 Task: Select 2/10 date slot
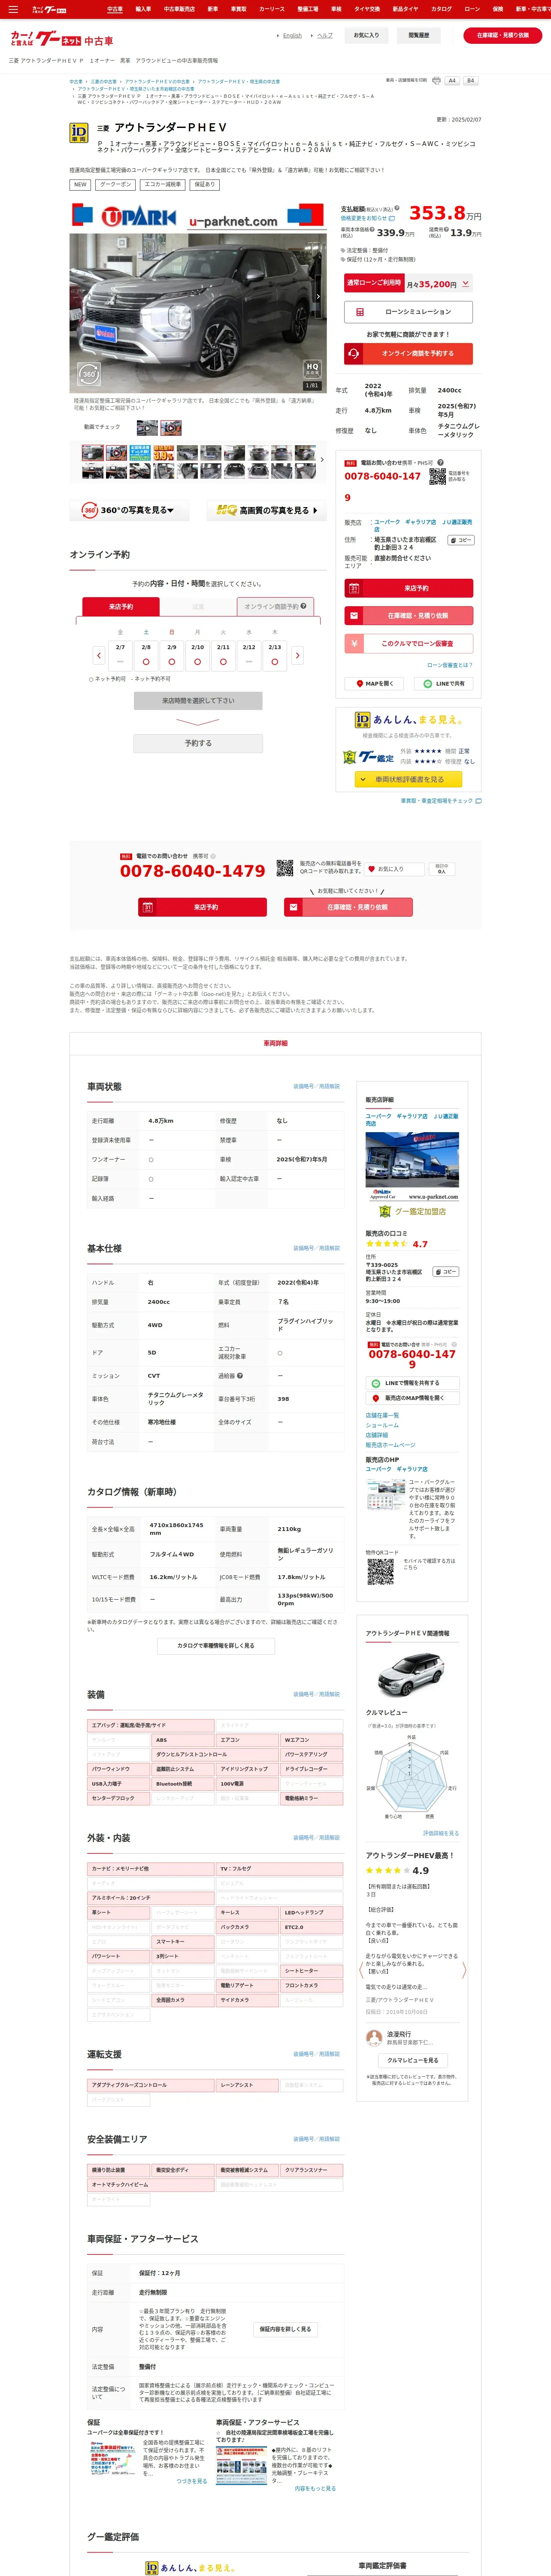pyautogui.click(x=197, y=655)
